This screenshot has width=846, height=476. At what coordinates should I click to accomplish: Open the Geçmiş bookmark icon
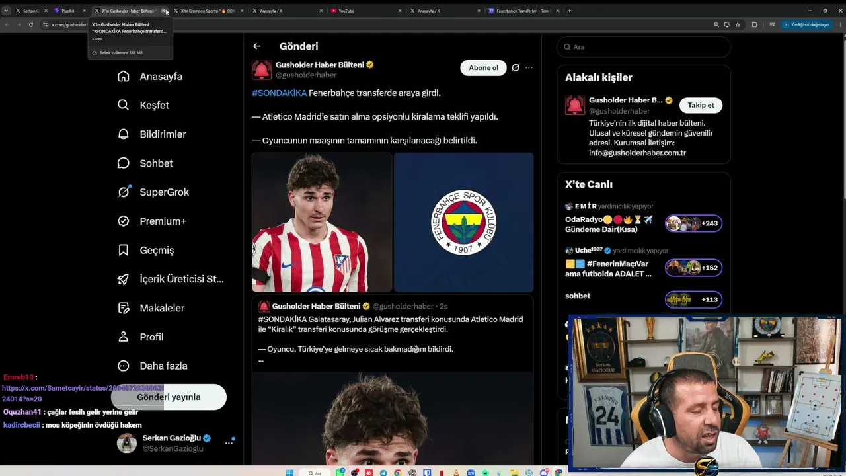(123, 250)
